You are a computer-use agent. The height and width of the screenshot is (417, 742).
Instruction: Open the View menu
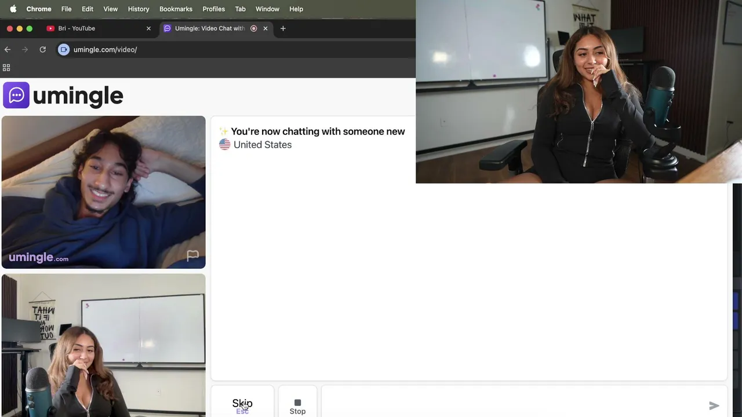[x=110, y=9]
